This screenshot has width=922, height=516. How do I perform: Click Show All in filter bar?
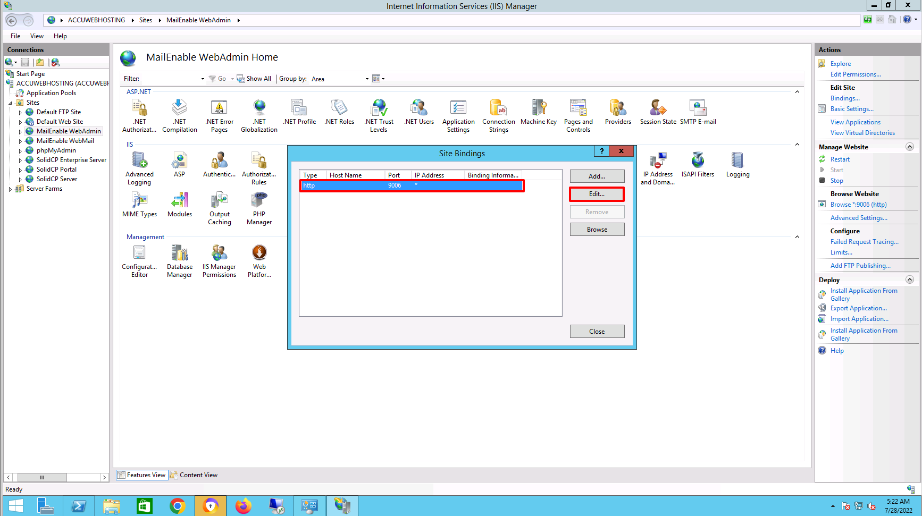click(254, 79)
